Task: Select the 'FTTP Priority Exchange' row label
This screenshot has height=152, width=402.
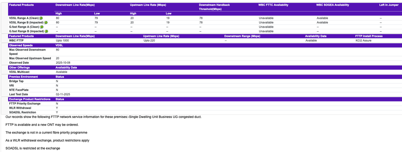Action: point(25,104)
